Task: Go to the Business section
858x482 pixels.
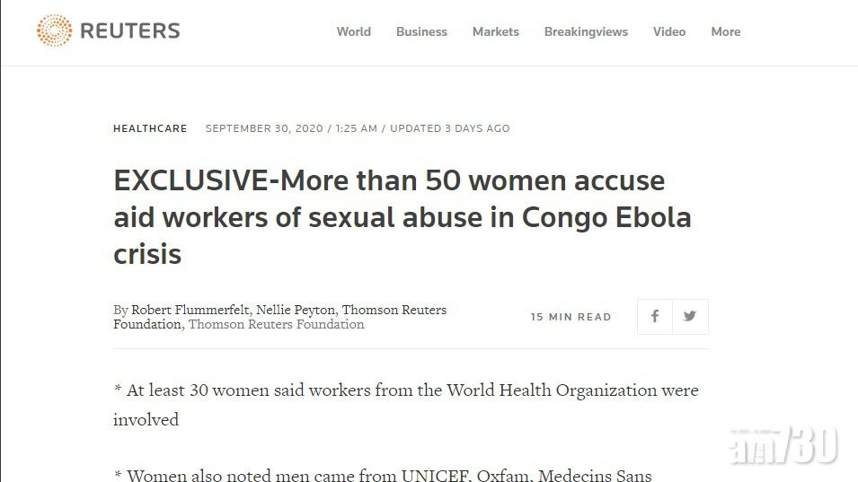Action: coord(421,31)
